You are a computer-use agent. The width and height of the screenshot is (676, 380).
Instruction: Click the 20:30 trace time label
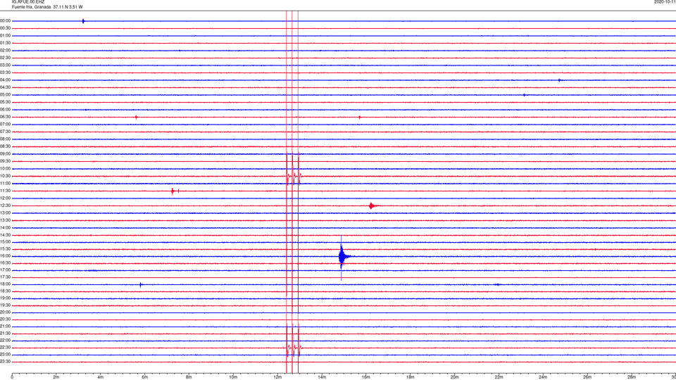coord(6,319)
